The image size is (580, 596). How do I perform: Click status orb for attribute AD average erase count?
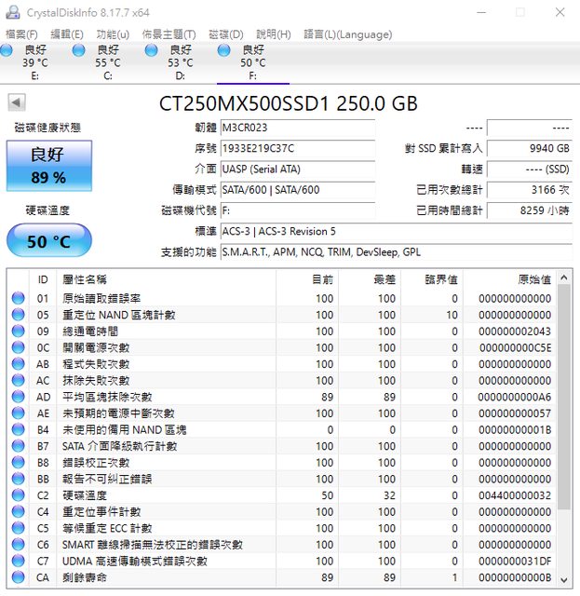18,397
